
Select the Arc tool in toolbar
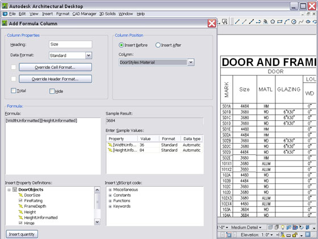287,22
